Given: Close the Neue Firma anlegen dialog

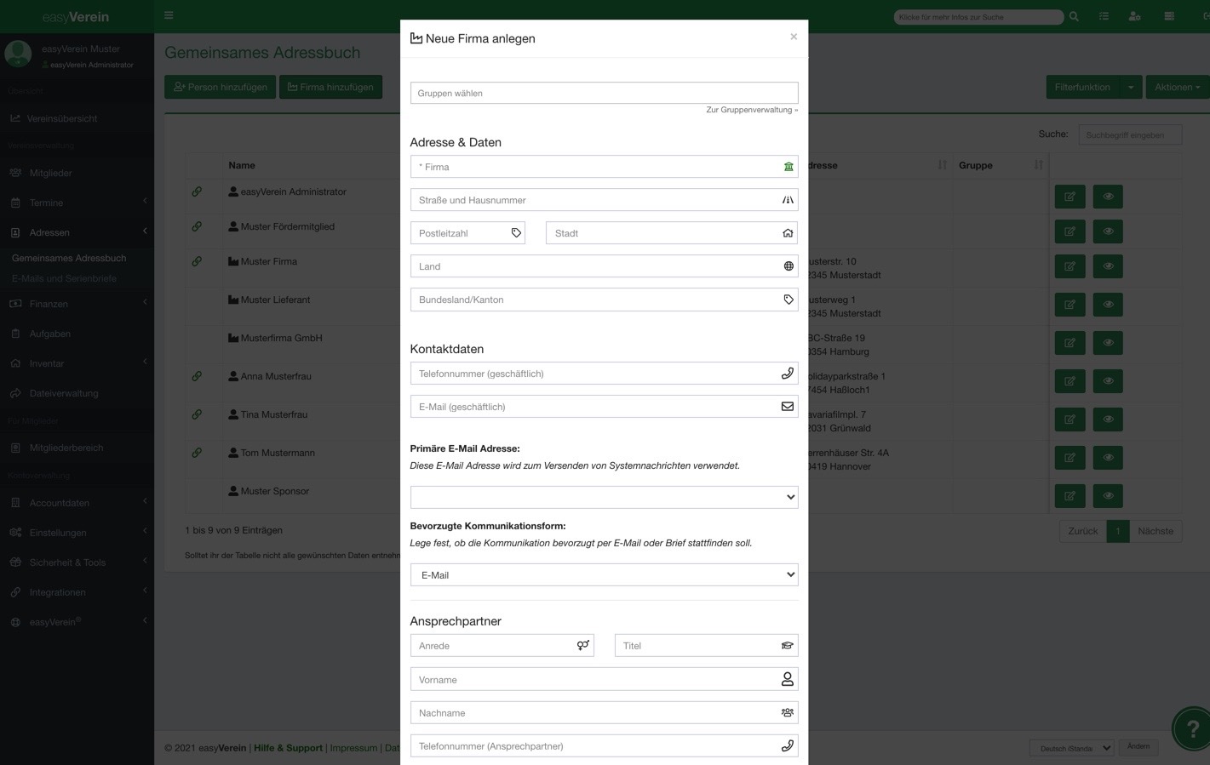Looking at the screenshot, I should 794,37.
